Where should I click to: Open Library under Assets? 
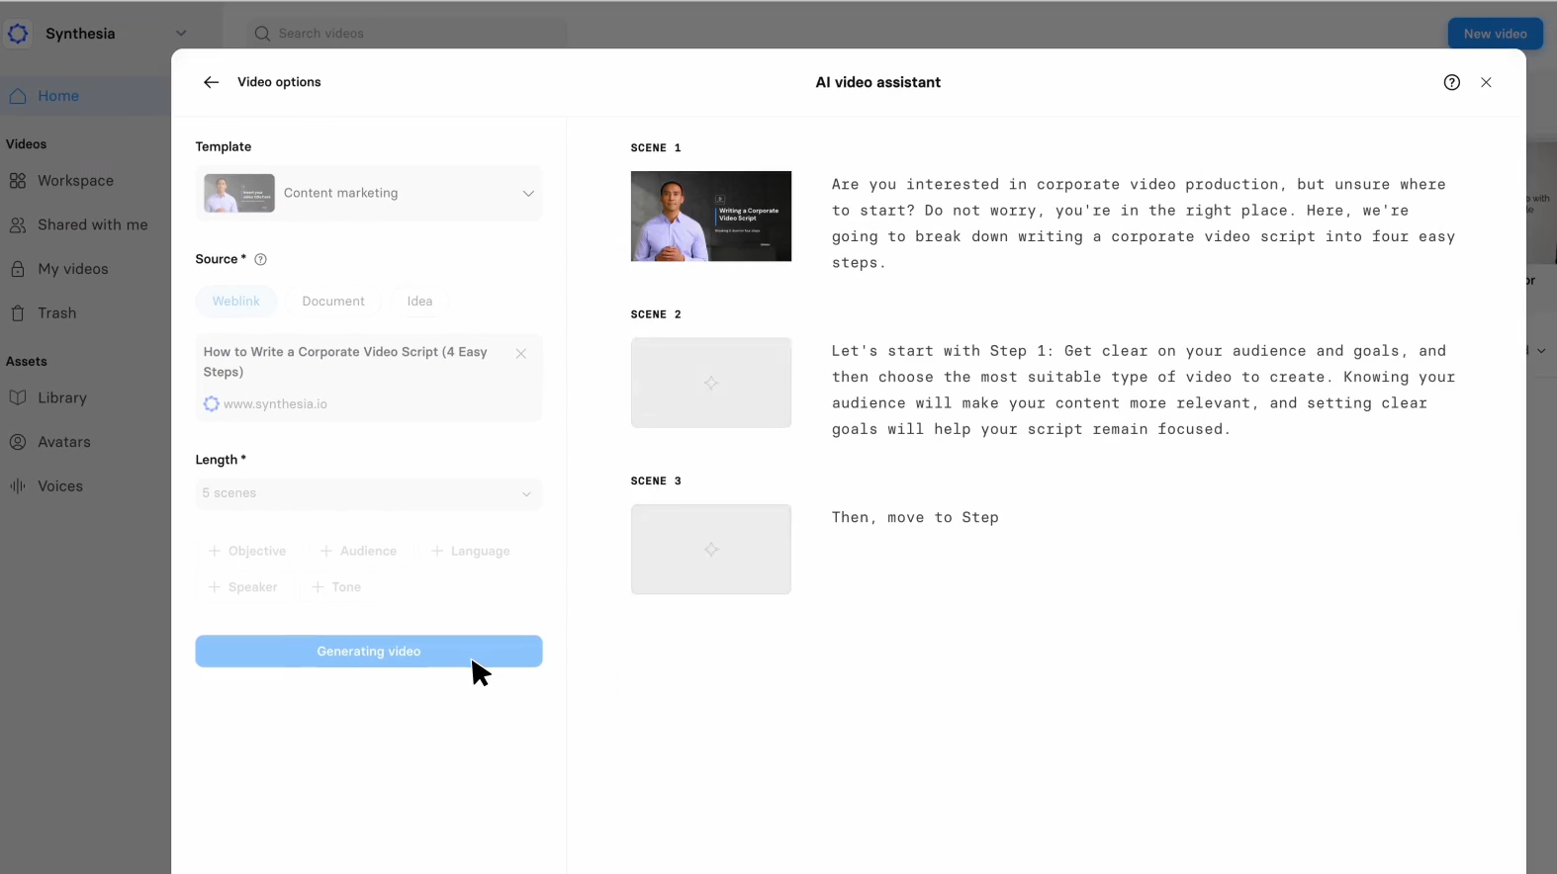click(x=61, y=397)
